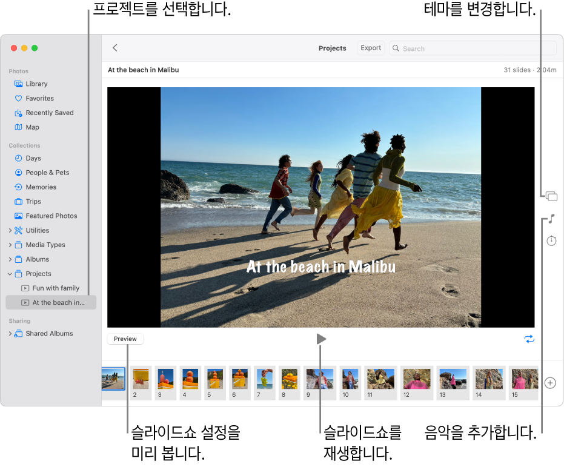Select slide thumbnail 2
564x467 pixels.
pyautogui.click(x=141, y=383)
